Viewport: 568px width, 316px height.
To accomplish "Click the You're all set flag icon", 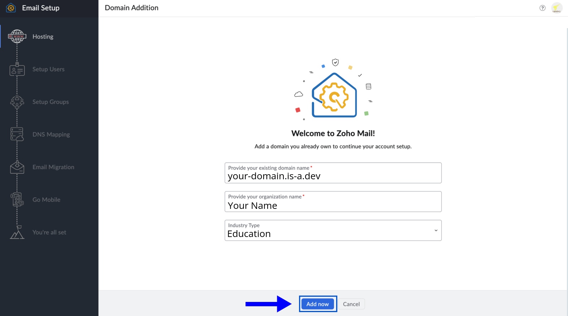I will point(17,232).
